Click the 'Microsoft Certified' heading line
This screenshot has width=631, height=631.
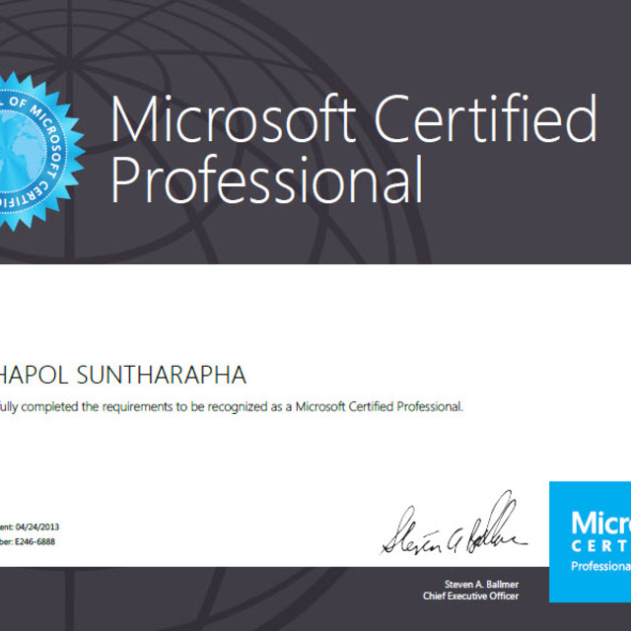coord(354,118)
